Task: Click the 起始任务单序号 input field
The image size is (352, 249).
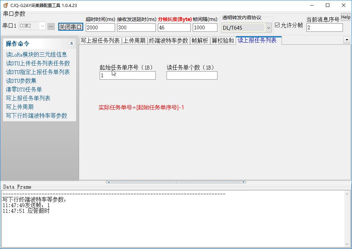Action: [127, 75]
